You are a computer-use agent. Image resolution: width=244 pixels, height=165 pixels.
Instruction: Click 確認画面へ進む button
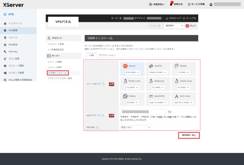click(189, 135)
